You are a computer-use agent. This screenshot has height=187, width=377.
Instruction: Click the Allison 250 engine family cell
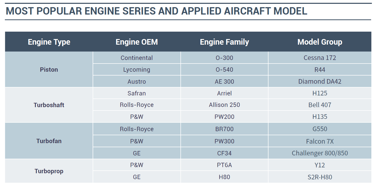click(x=224, y=105)
